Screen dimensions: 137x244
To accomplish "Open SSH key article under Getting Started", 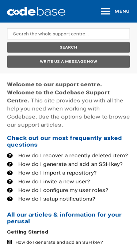I will (59, 242).
